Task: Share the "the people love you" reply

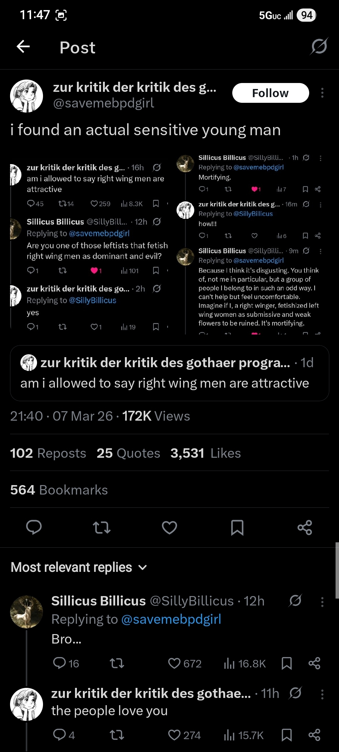Action: tap(314, 735)
